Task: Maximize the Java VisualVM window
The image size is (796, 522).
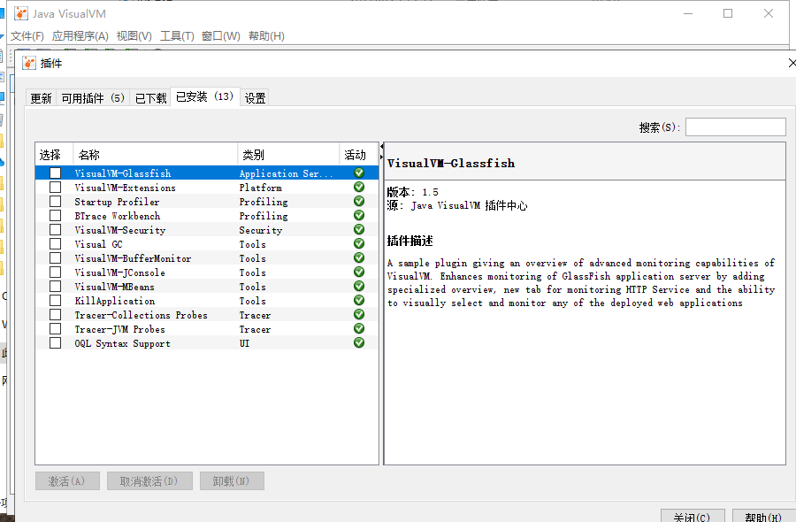Action: [x=728, y=13]
